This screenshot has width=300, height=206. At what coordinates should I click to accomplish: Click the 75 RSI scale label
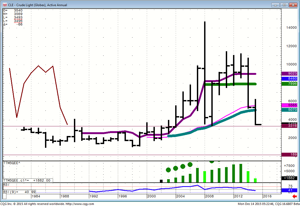click(x=290, y=186)
